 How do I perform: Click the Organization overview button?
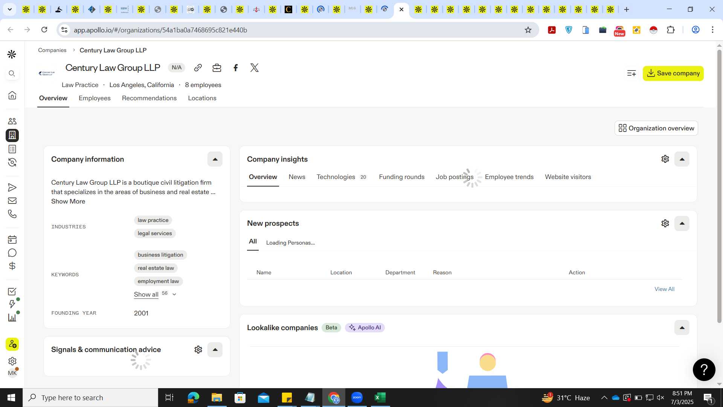tap(656, 128)
